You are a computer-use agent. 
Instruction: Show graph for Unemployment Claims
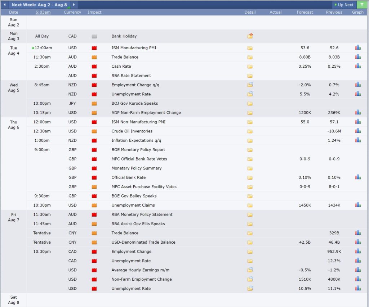point(358,205)
